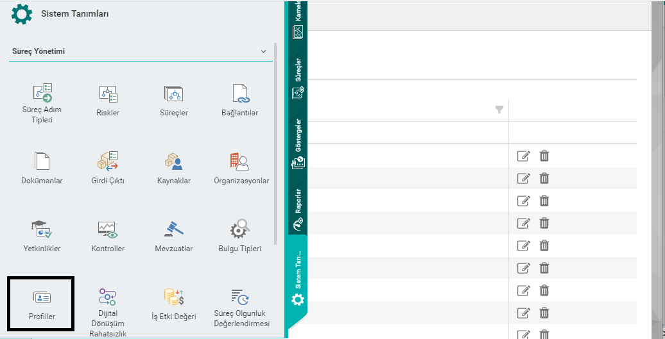Click the column filter funnel icon
Screen dimensions: 665x339
[499, 110]
